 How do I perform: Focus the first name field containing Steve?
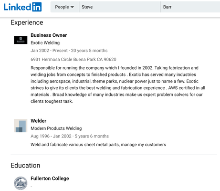120,7
